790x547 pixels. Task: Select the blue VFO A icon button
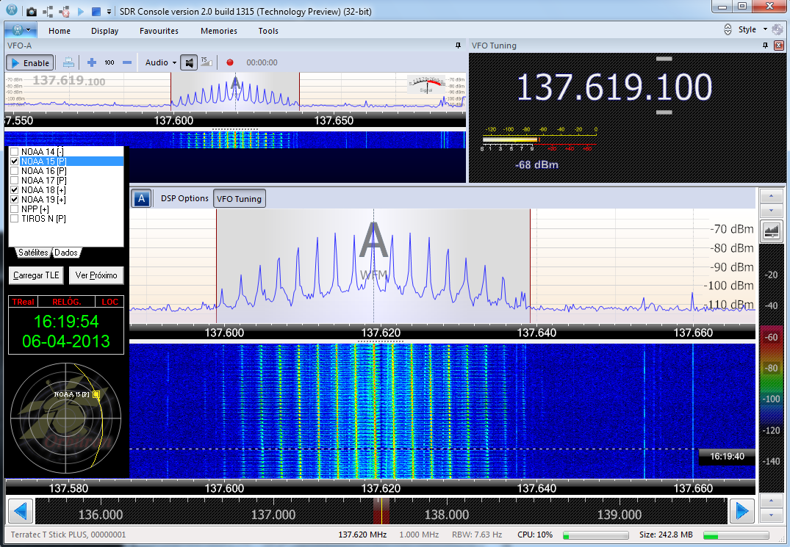click(x=142, y=198)
